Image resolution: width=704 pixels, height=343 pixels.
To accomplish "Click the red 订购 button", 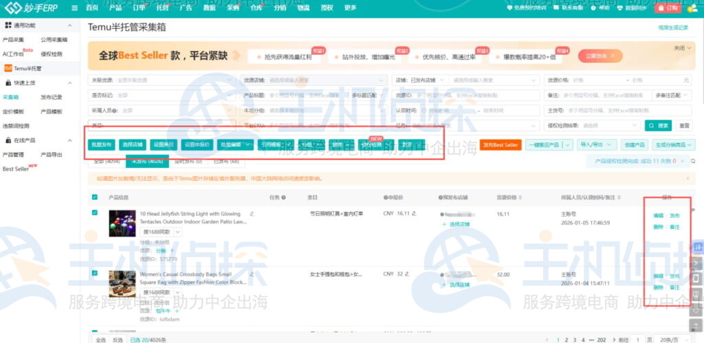I will 668,8.
